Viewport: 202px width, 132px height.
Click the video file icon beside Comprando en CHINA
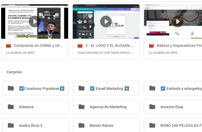click(x=8, y=46)
